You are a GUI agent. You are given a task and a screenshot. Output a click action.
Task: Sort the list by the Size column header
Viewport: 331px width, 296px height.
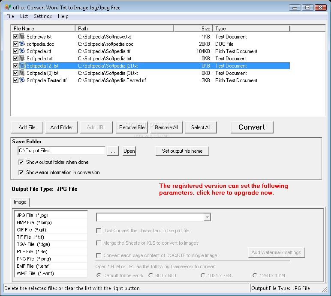click(x=193, y=28)
